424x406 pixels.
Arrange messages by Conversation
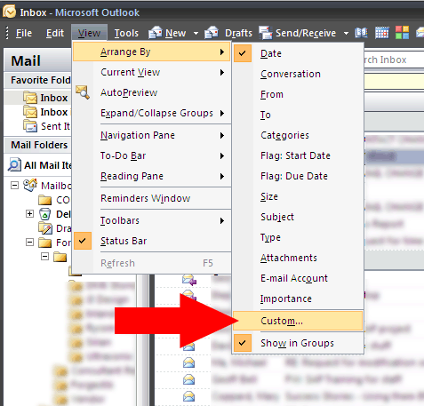(x=298, y=74)
